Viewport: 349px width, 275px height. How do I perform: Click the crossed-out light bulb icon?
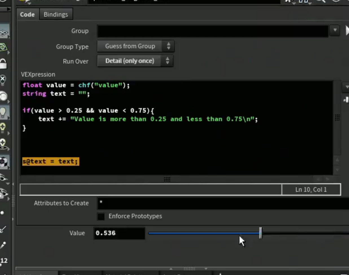3,80
